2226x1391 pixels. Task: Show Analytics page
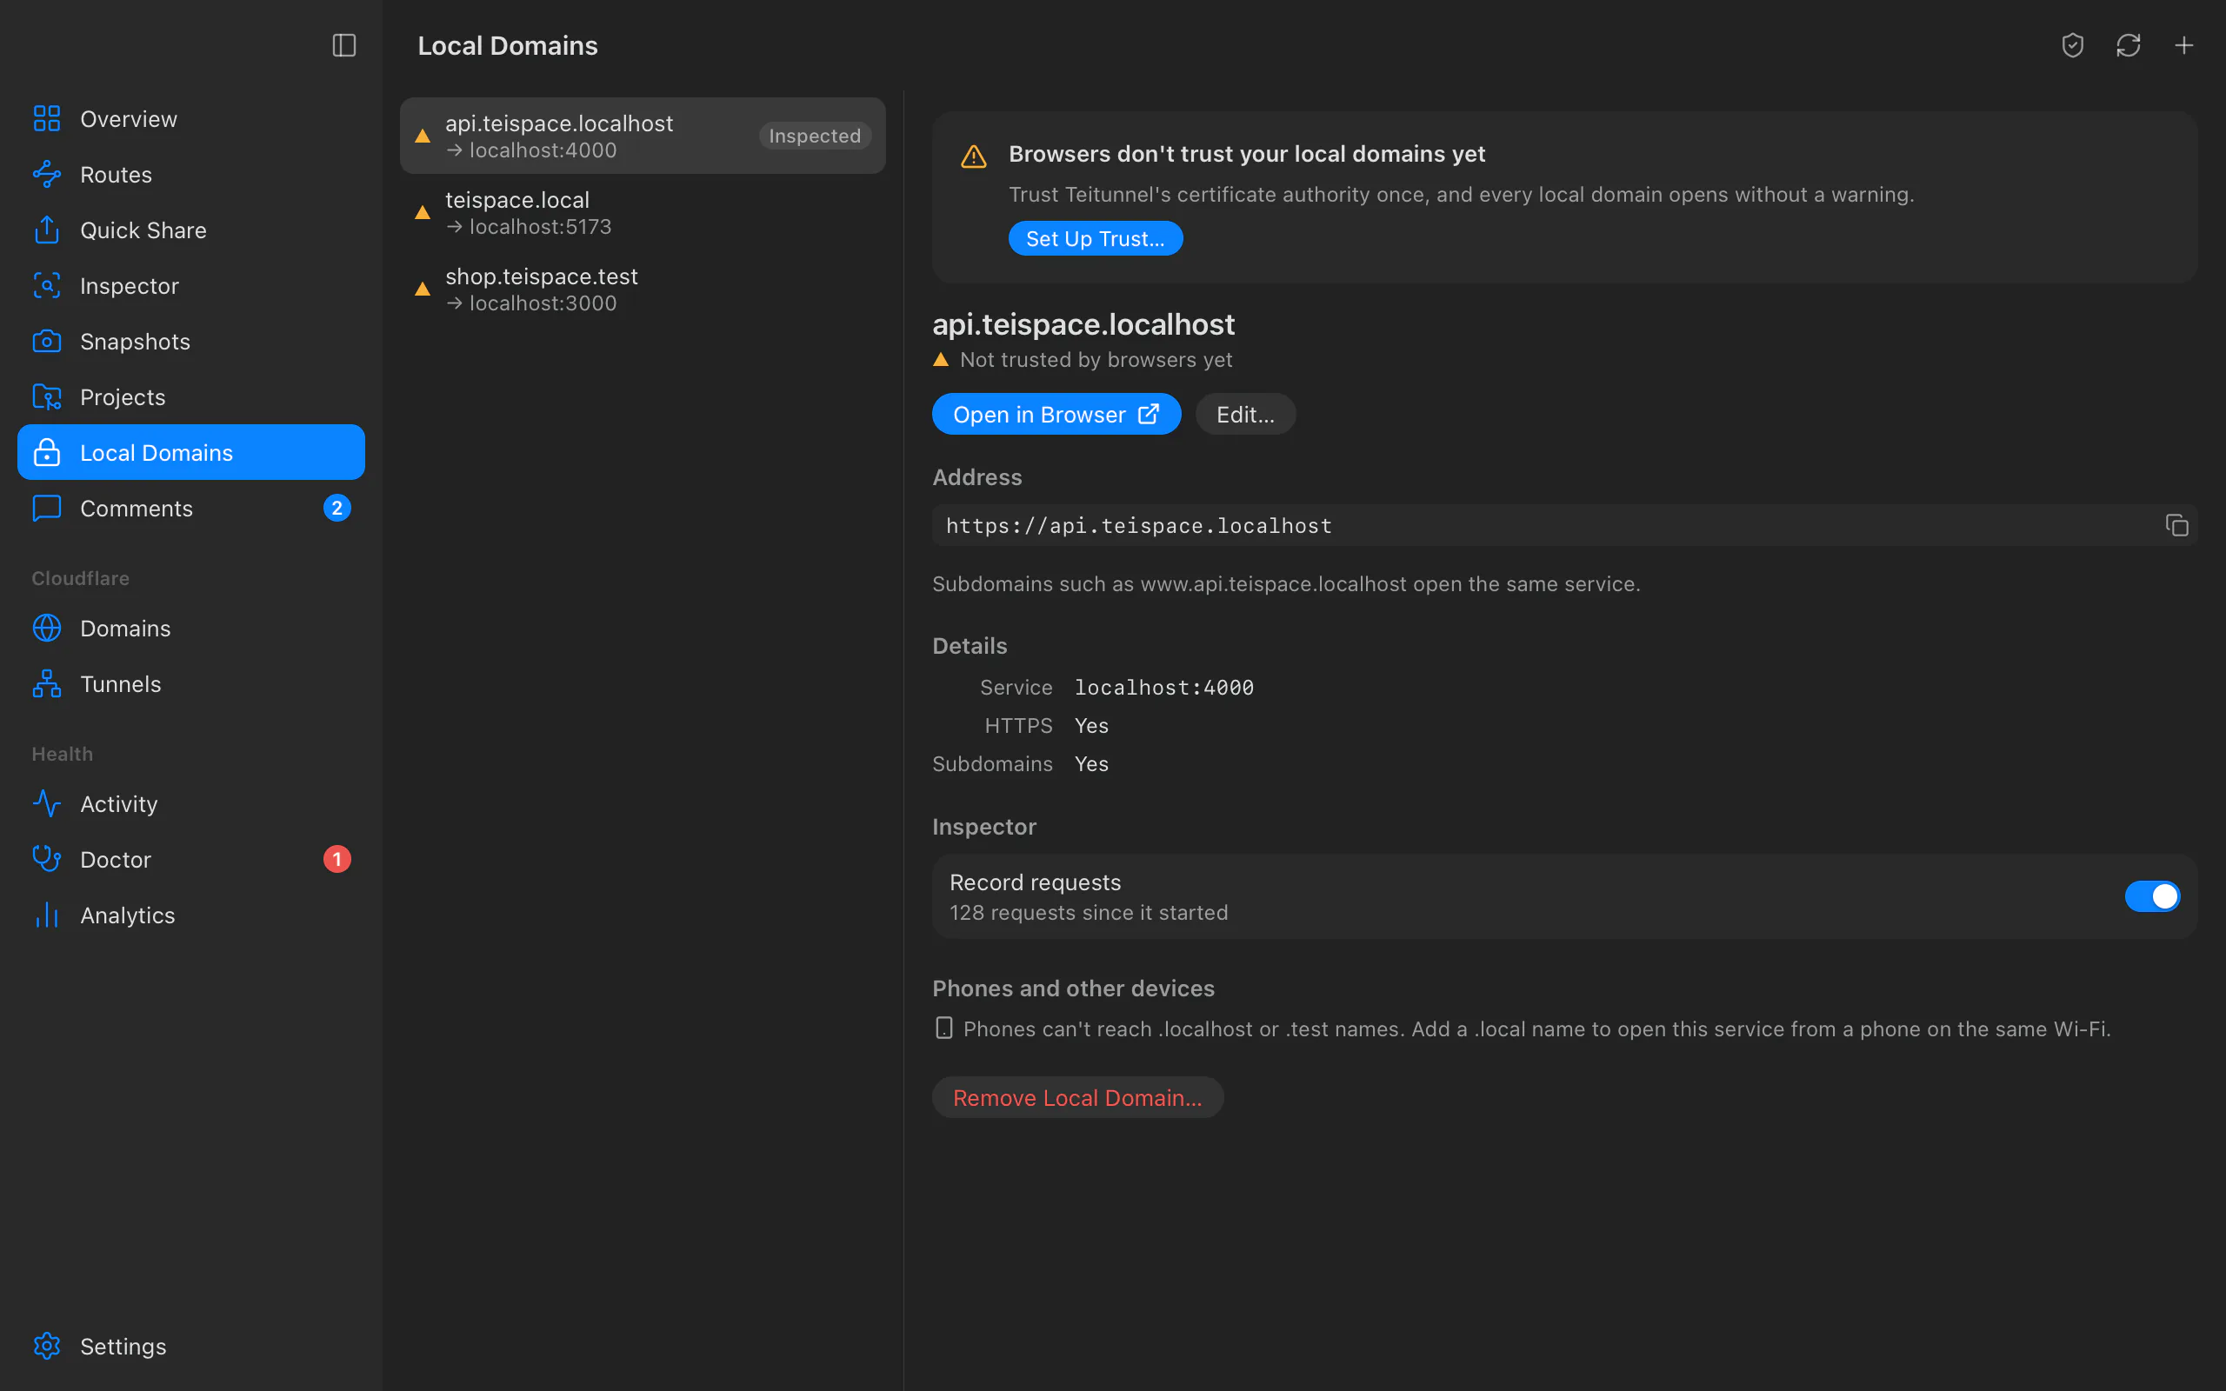pyautogui.click(x=191, y=915)
